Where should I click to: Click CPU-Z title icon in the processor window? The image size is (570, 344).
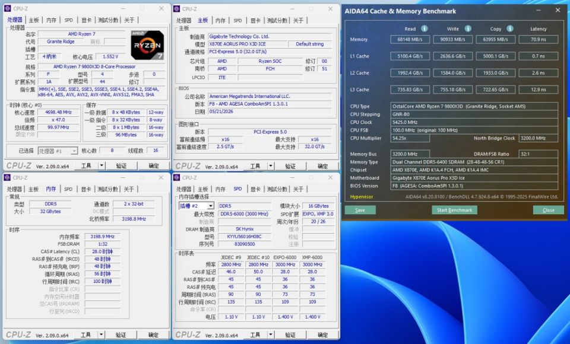pos(7,8)
